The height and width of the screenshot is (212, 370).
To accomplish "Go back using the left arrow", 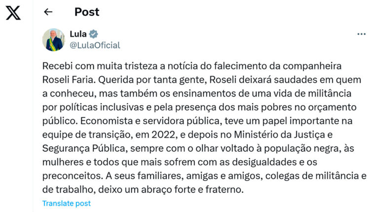I will [x=47, y=12].
